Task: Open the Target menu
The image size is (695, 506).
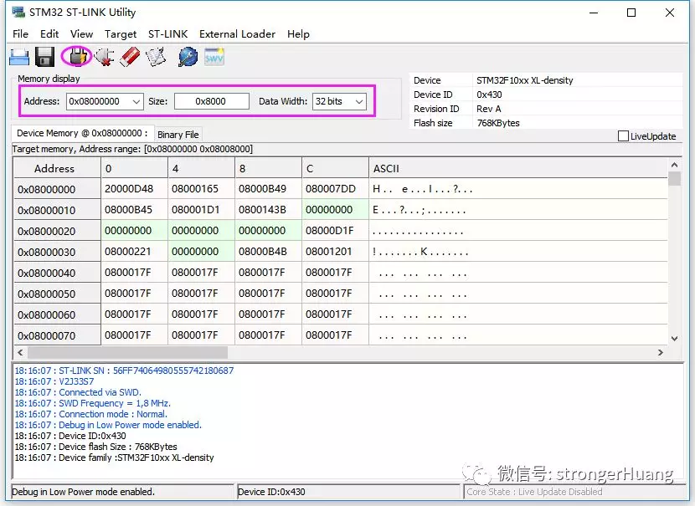Action: click(121, 34)
